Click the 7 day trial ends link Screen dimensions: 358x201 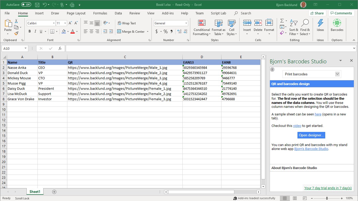[328, 188]
